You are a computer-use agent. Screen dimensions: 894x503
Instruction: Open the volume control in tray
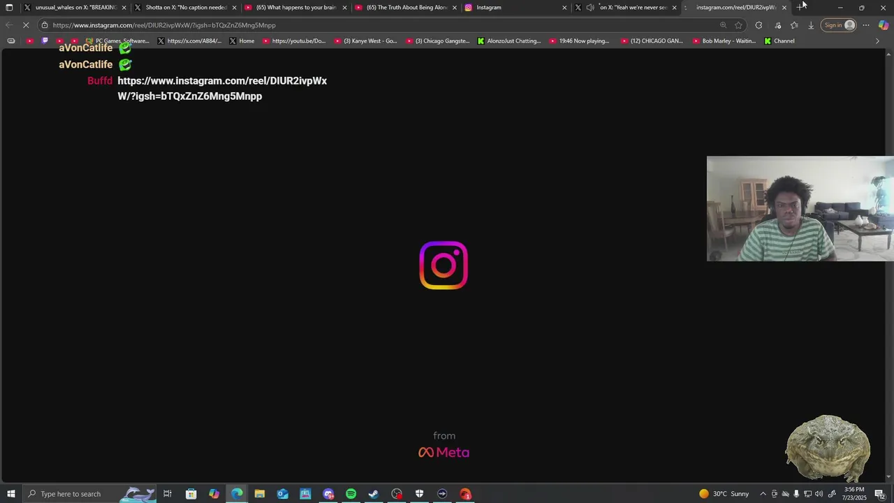point(819,494)
